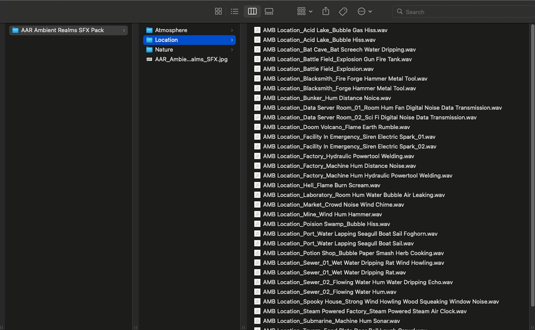Click the magnifier icon in Search
Image resolution: width=535 pixels, height=330 pixels.
coord(400,12)
